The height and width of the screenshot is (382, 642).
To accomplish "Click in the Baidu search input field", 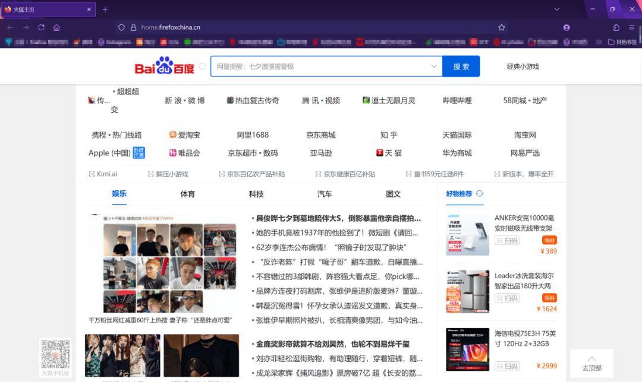I will point(321,66).
